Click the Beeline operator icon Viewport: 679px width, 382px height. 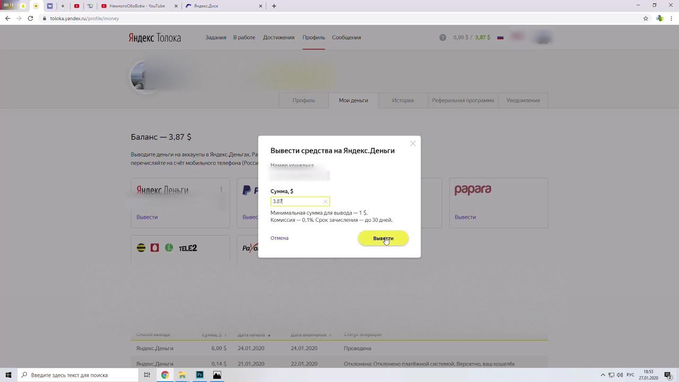click(141, 248)
